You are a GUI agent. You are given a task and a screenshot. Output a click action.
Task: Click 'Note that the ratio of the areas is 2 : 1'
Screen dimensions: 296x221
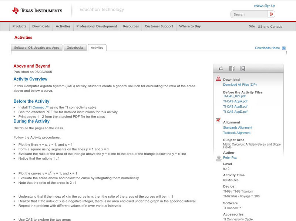point(47,183)
